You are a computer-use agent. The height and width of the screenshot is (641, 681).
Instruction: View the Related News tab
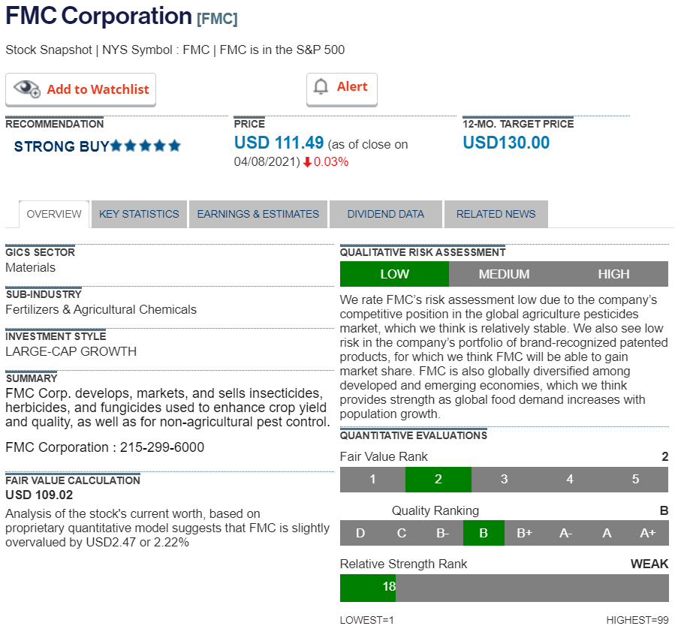pos(496,214)
